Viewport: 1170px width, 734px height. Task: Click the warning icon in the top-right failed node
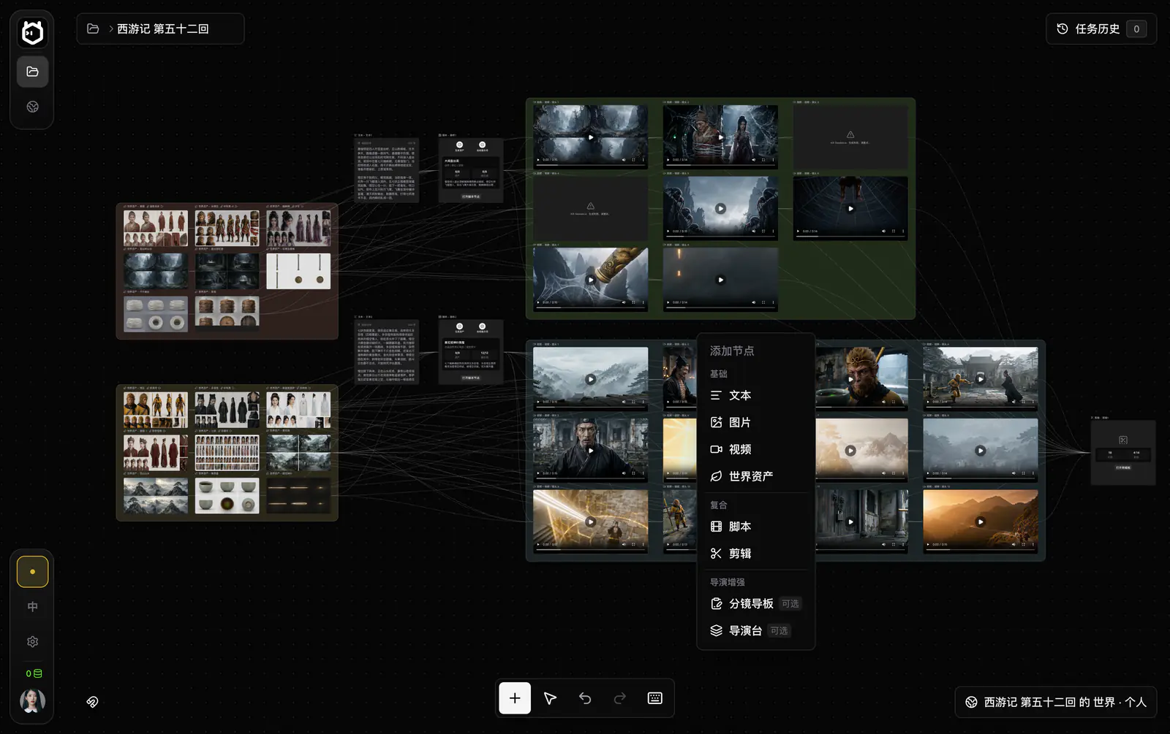pyautogui.click(x=850, y=134)
